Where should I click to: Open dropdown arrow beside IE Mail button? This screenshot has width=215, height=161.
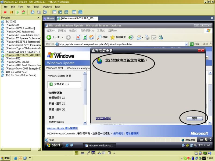pos(142,37)
